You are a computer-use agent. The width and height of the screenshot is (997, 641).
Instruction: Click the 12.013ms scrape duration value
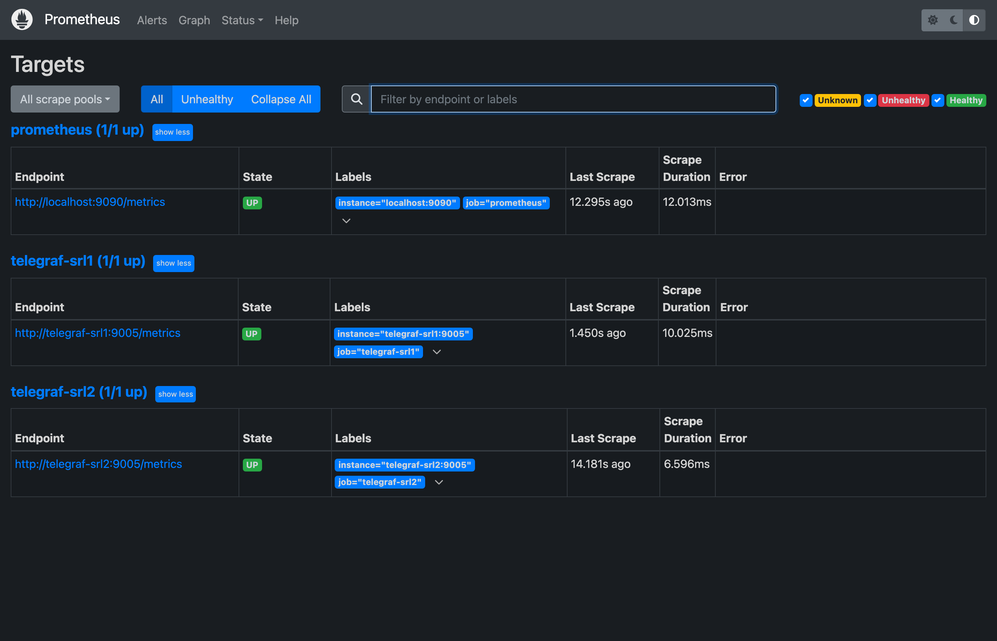(687, 202)
